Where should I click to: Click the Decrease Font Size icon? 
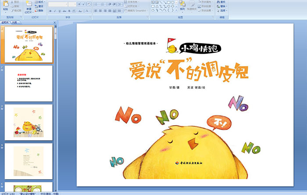[x=84, y=4]
